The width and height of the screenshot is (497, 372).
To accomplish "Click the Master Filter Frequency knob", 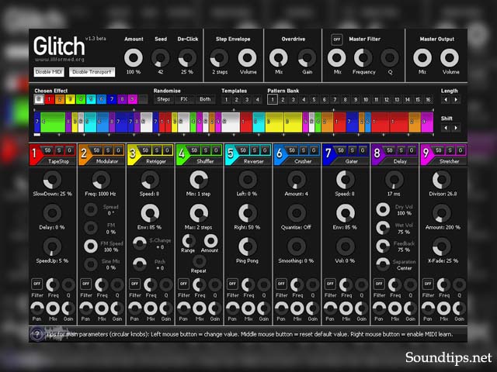I will (363, 58).
